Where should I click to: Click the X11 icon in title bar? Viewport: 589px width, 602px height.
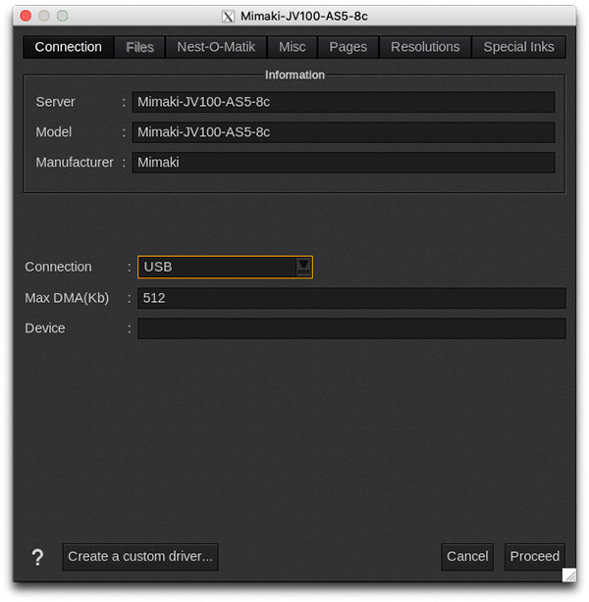[229, 16]
